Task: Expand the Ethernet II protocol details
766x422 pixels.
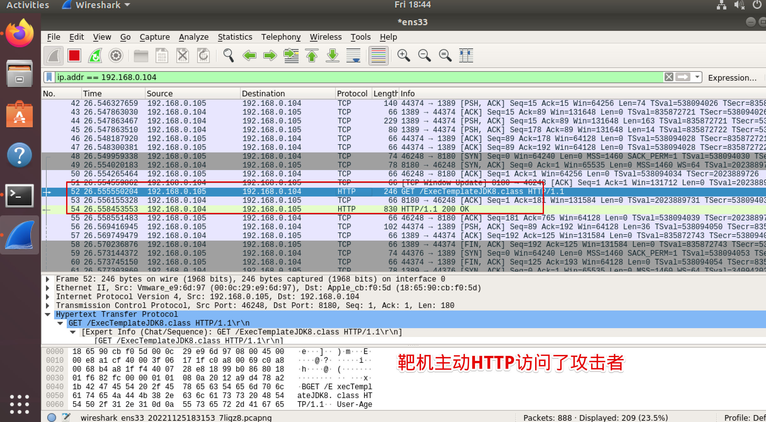Action: [x=48, y=288]
